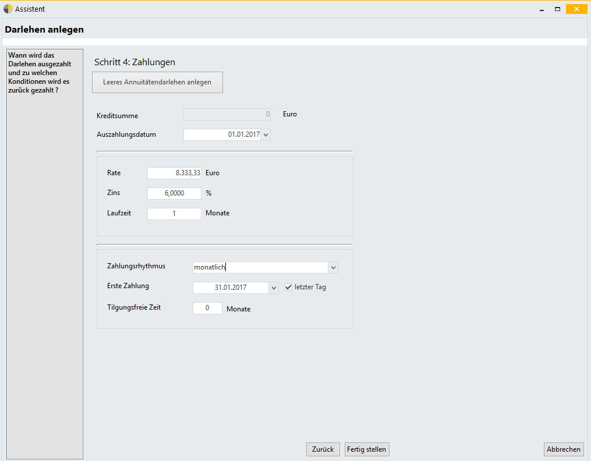Go back with the Zurück button
This screenshot has height=461, width=591.
pyautogui.click(x=323, y=449)
